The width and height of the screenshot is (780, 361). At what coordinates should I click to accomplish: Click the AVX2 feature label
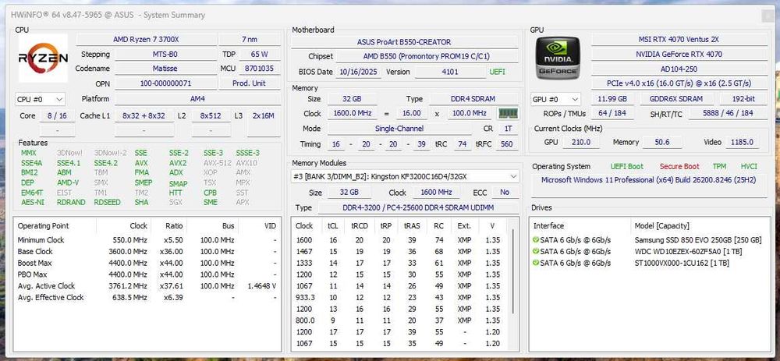click(178, 163)
